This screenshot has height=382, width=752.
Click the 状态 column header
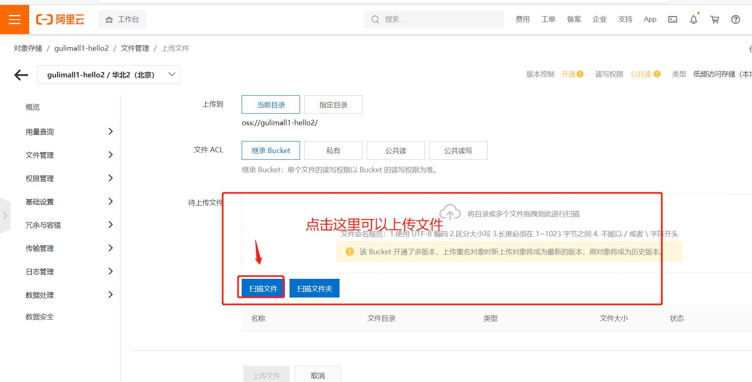677,318
